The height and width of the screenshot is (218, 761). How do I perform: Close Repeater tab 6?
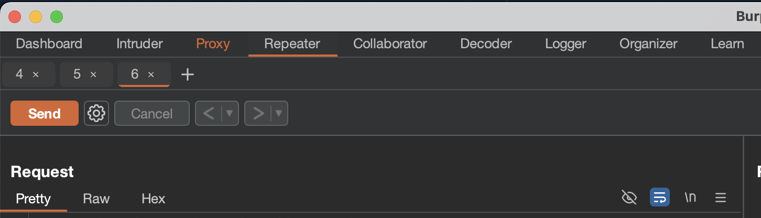tap(151, 74)
